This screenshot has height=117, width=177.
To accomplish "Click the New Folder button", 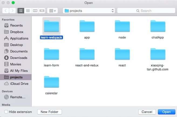I will (50, 112).
